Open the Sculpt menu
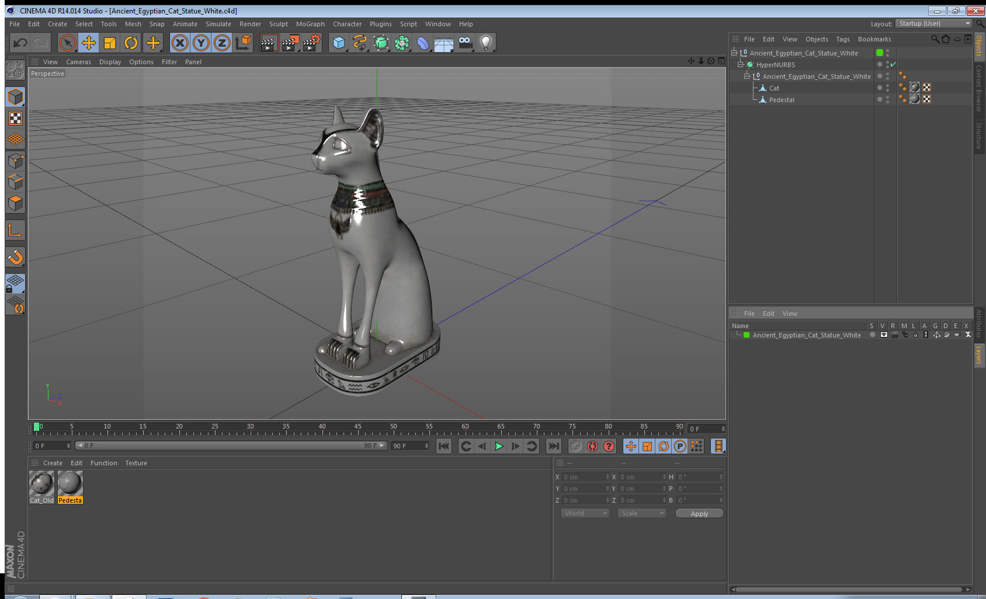The image size is (986, 599). click(279, 24)
